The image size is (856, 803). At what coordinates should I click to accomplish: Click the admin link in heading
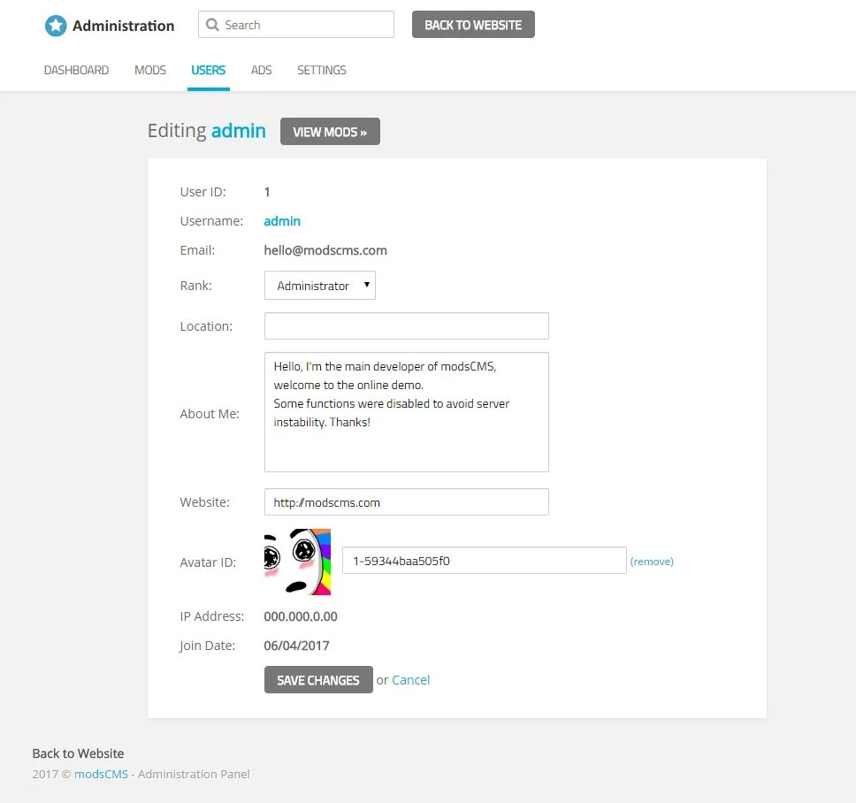pyautogui.click(x=239, y=131)
